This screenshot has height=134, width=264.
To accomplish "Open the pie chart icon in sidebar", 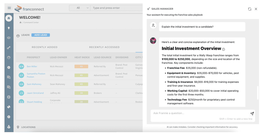I will (9, 107).
